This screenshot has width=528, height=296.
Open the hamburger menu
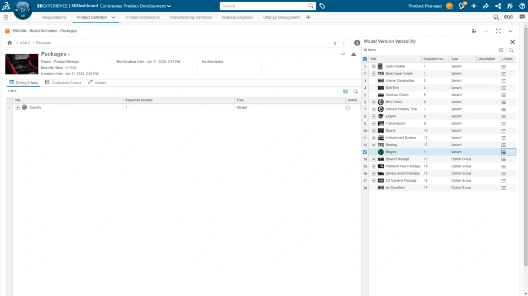(5, 17)
